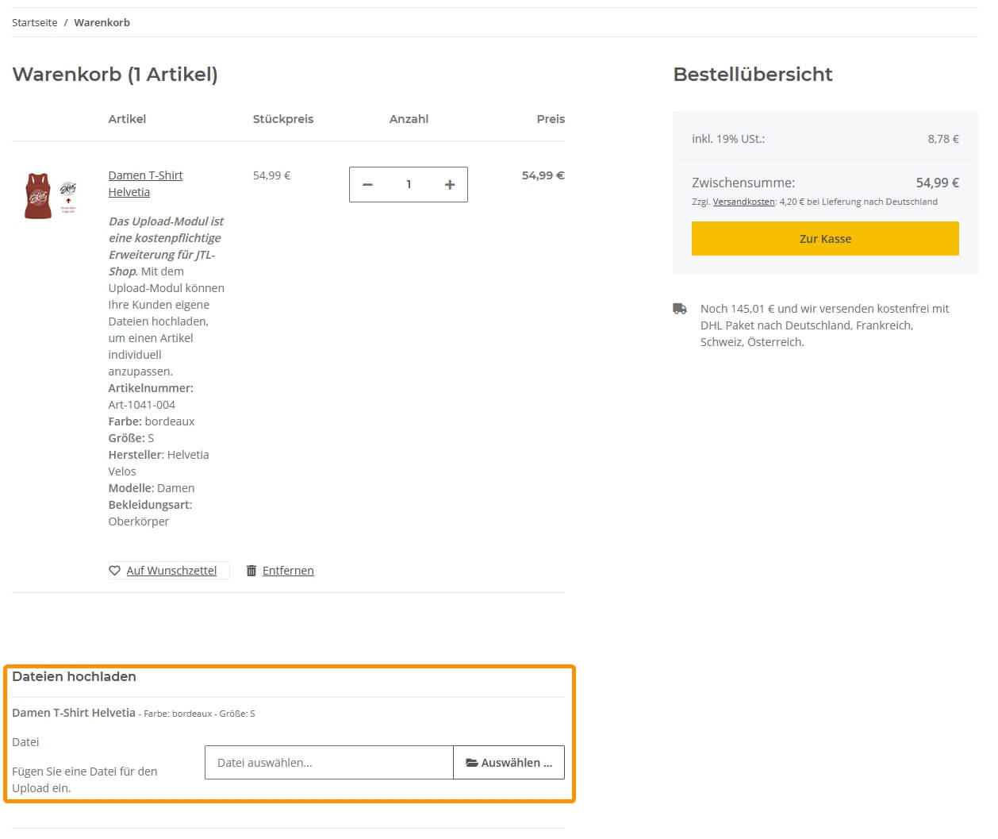The image size is (998, 839).
Task: Open the Versandkosten link
Action: click(x=743, y=202)
